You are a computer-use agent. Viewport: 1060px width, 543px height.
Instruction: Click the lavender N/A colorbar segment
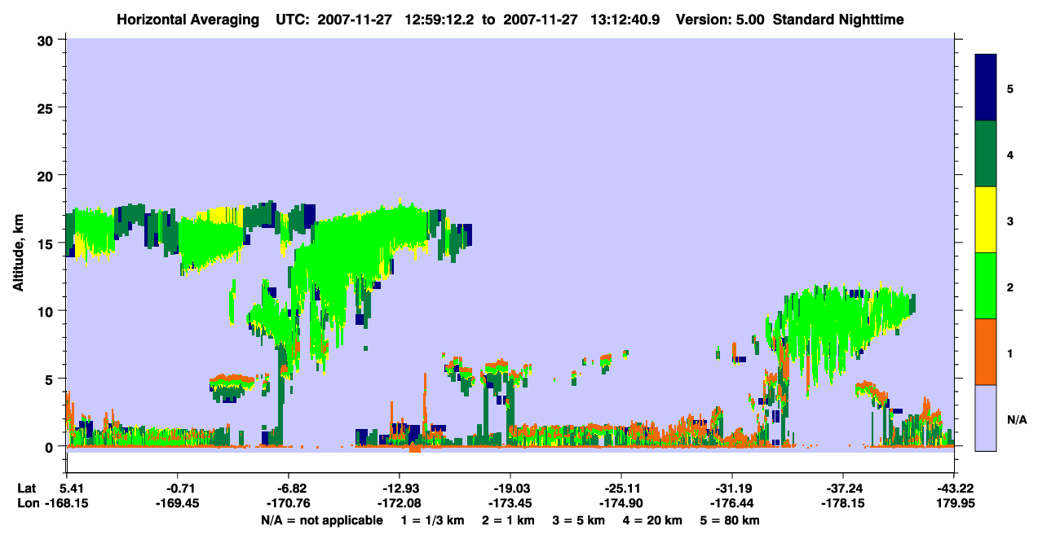point(986,418)
